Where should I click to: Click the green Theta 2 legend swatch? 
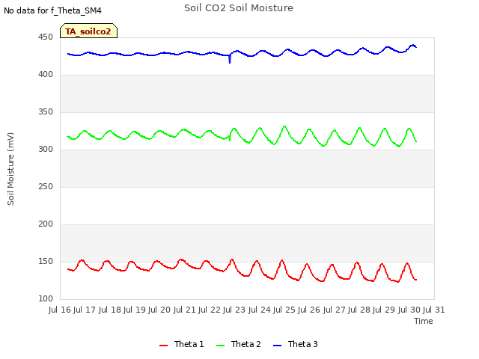220,346
